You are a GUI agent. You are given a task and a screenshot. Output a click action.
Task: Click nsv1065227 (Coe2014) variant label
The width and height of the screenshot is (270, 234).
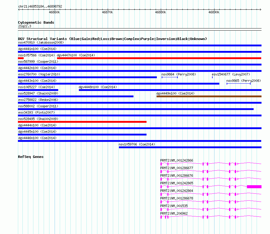pyautogui.click(x=36, y=87)
